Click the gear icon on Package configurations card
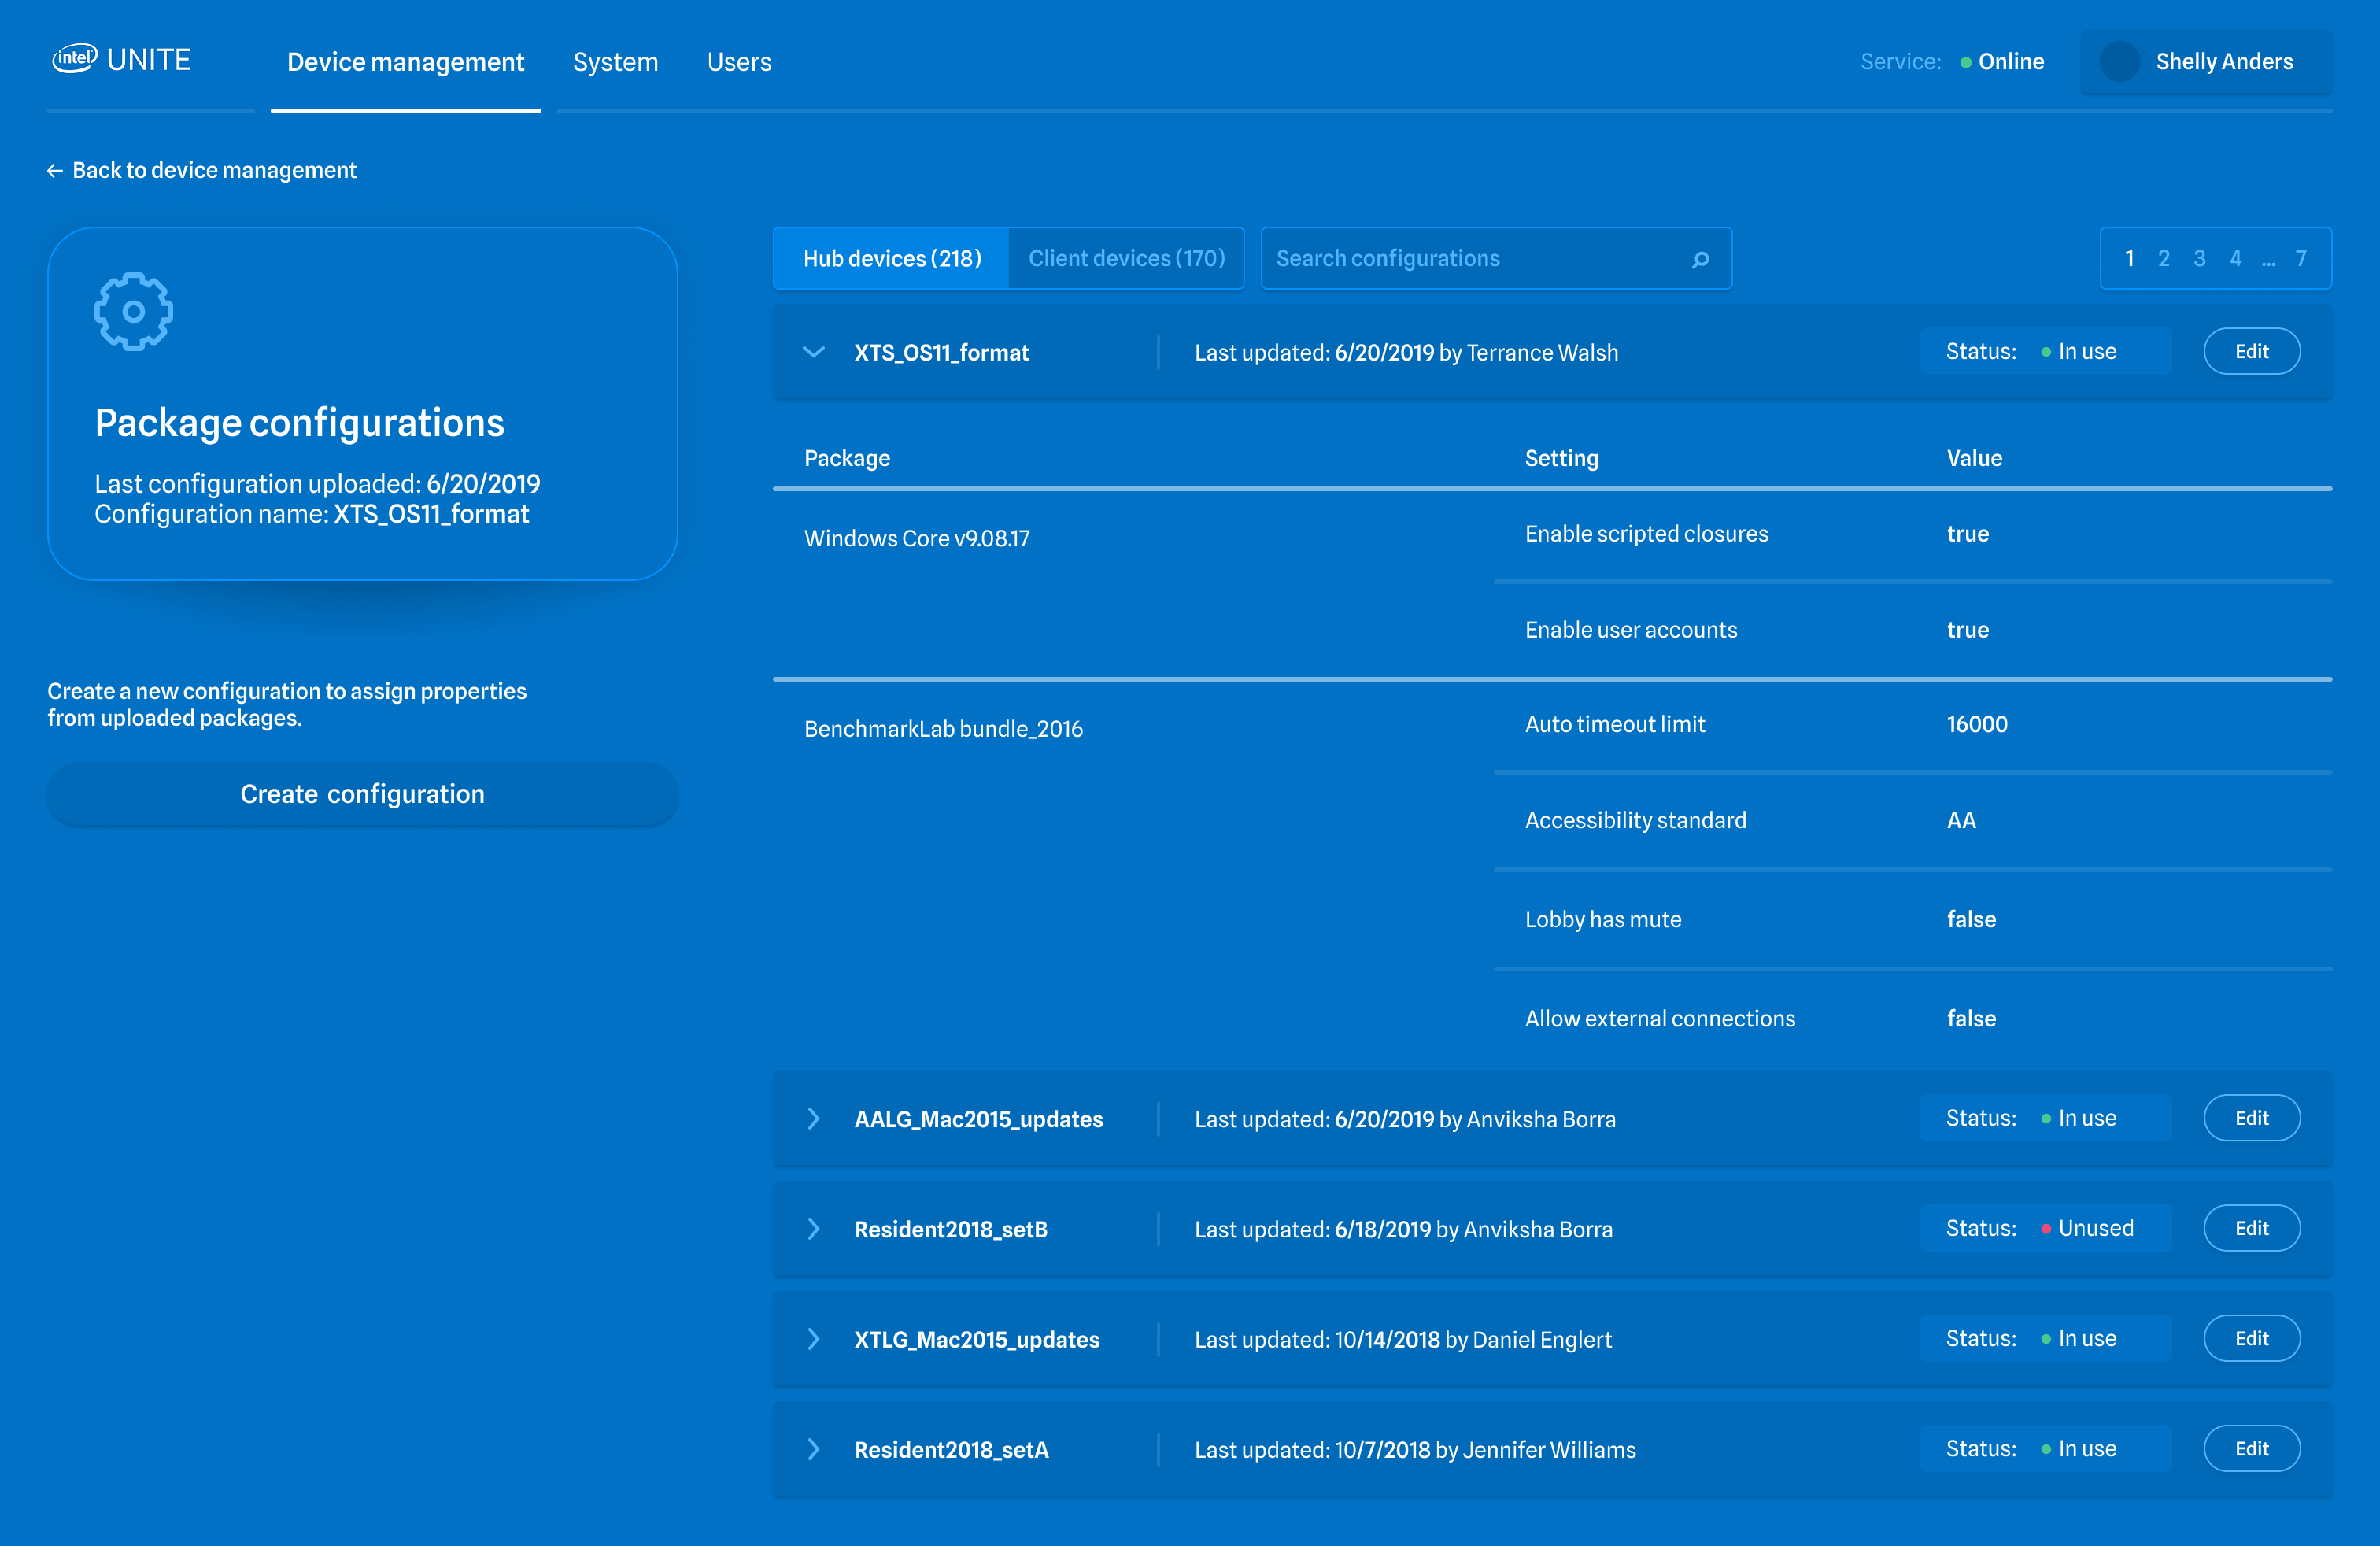 tap(133, 311)
